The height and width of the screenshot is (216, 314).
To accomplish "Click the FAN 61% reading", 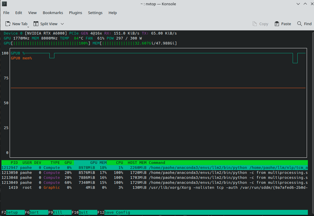I will click(95, 38).
